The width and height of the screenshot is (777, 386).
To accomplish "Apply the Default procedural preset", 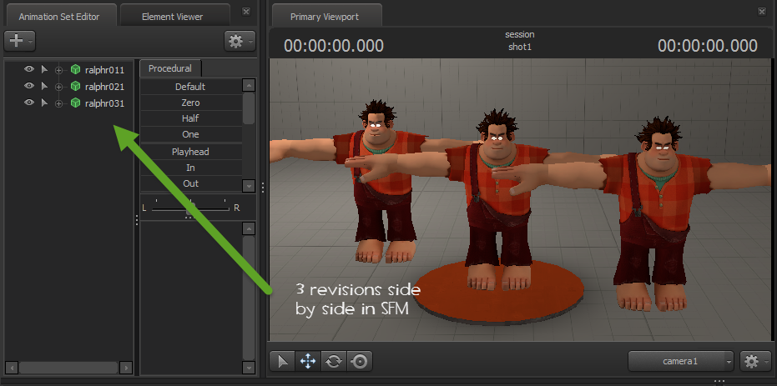I will click(x=191, y=87).
